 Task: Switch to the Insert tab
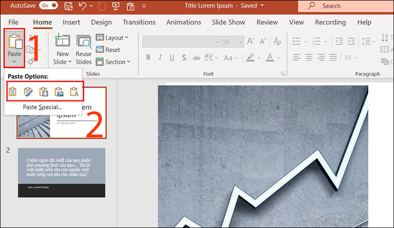tap(71, 22)
